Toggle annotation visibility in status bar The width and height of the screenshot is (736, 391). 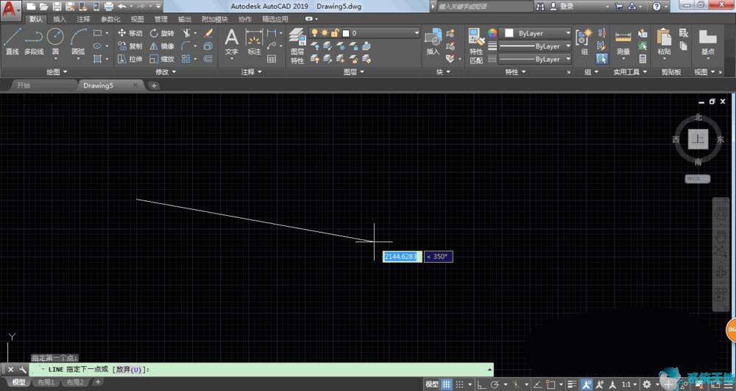(x=587, y=384)
